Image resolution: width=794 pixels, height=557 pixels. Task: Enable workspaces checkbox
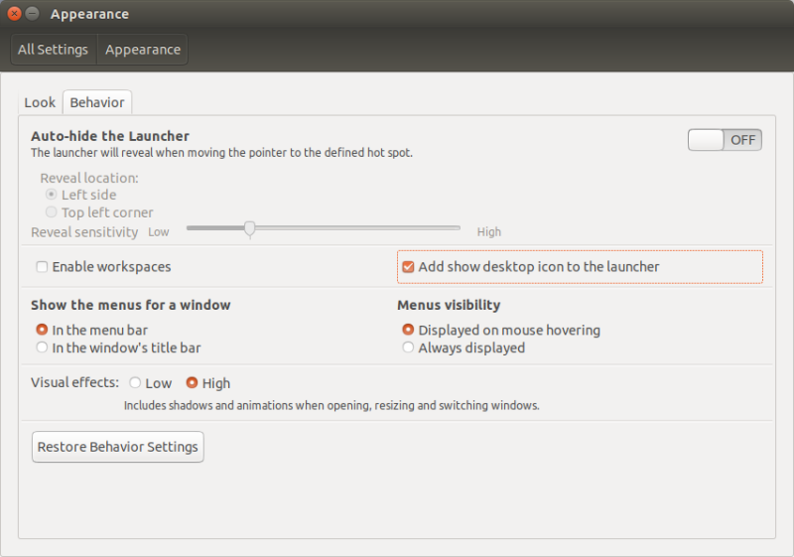pyautogui.click(x=42, y=267)
